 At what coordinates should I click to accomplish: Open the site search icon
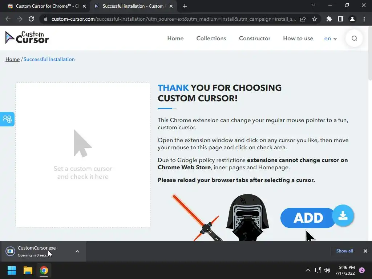point(354,38)
